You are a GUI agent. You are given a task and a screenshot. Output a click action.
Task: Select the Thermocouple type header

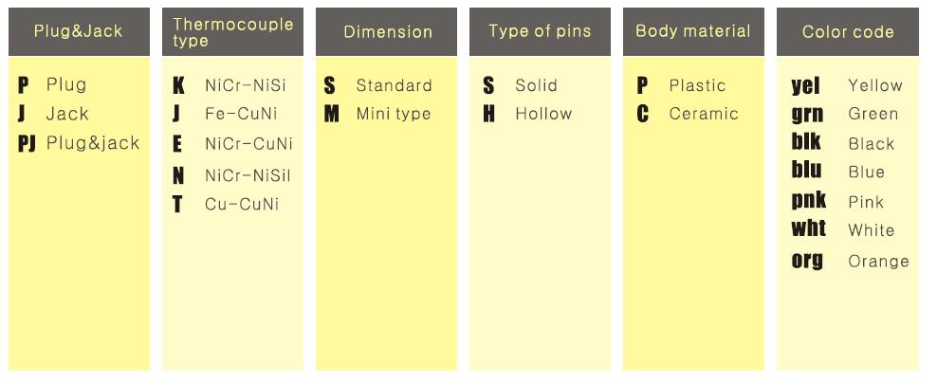click(x=232, y=31)
